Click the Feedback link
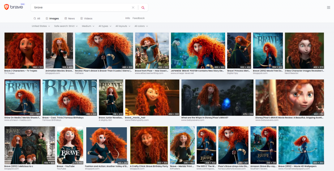The width and height of the screenshot is (334, 171). coord(139,18)
